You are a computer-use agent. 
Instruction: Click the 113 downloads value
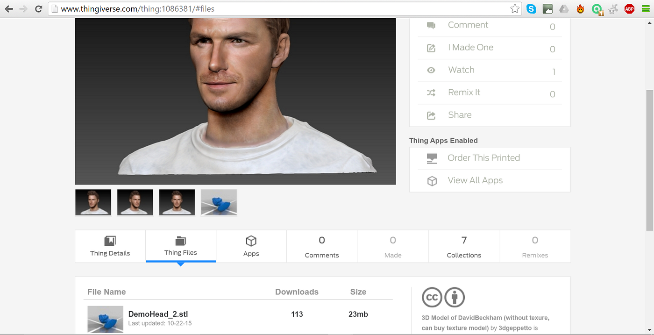[x=297, y=314]
